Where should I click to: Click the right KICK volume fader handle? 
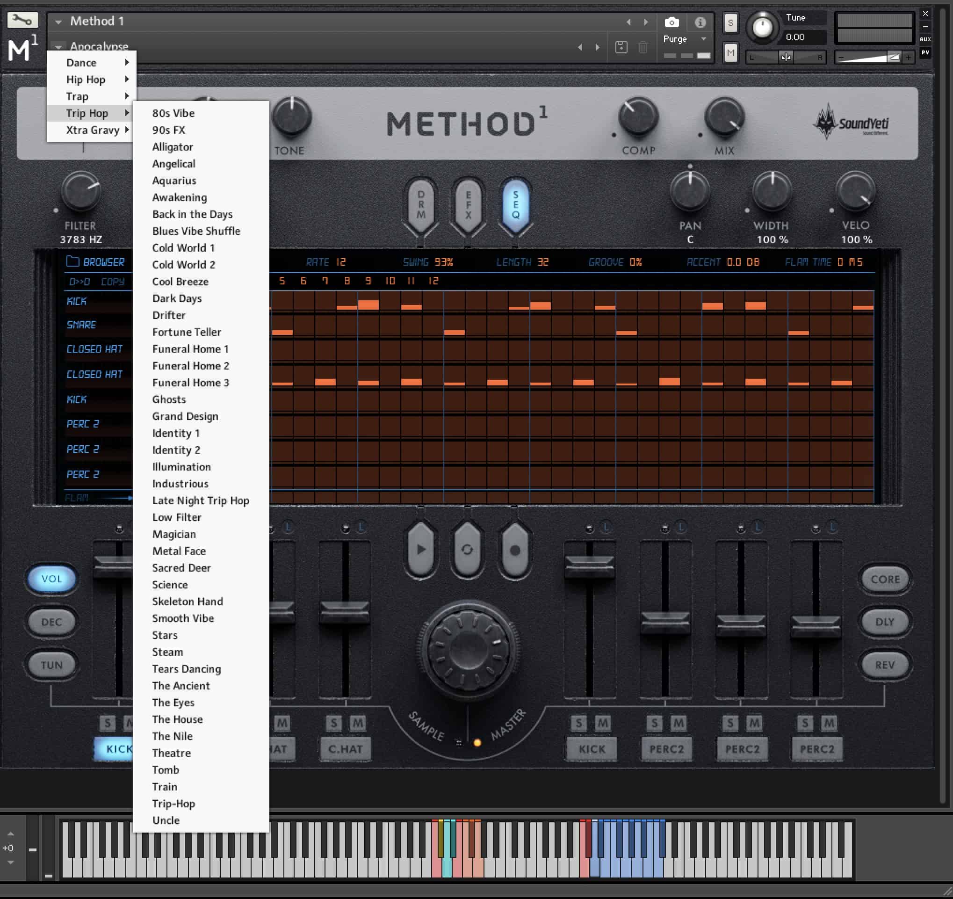[589, 566]
